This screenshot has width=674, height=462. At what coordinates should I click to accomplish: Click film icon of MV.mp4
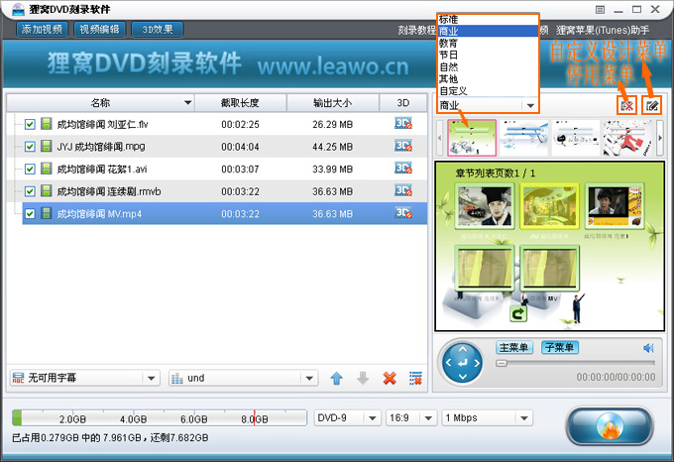click(47, 213)
